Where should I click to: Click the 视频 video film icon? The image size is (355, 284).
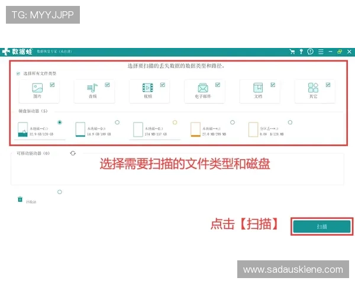click(x=147, y=88)
